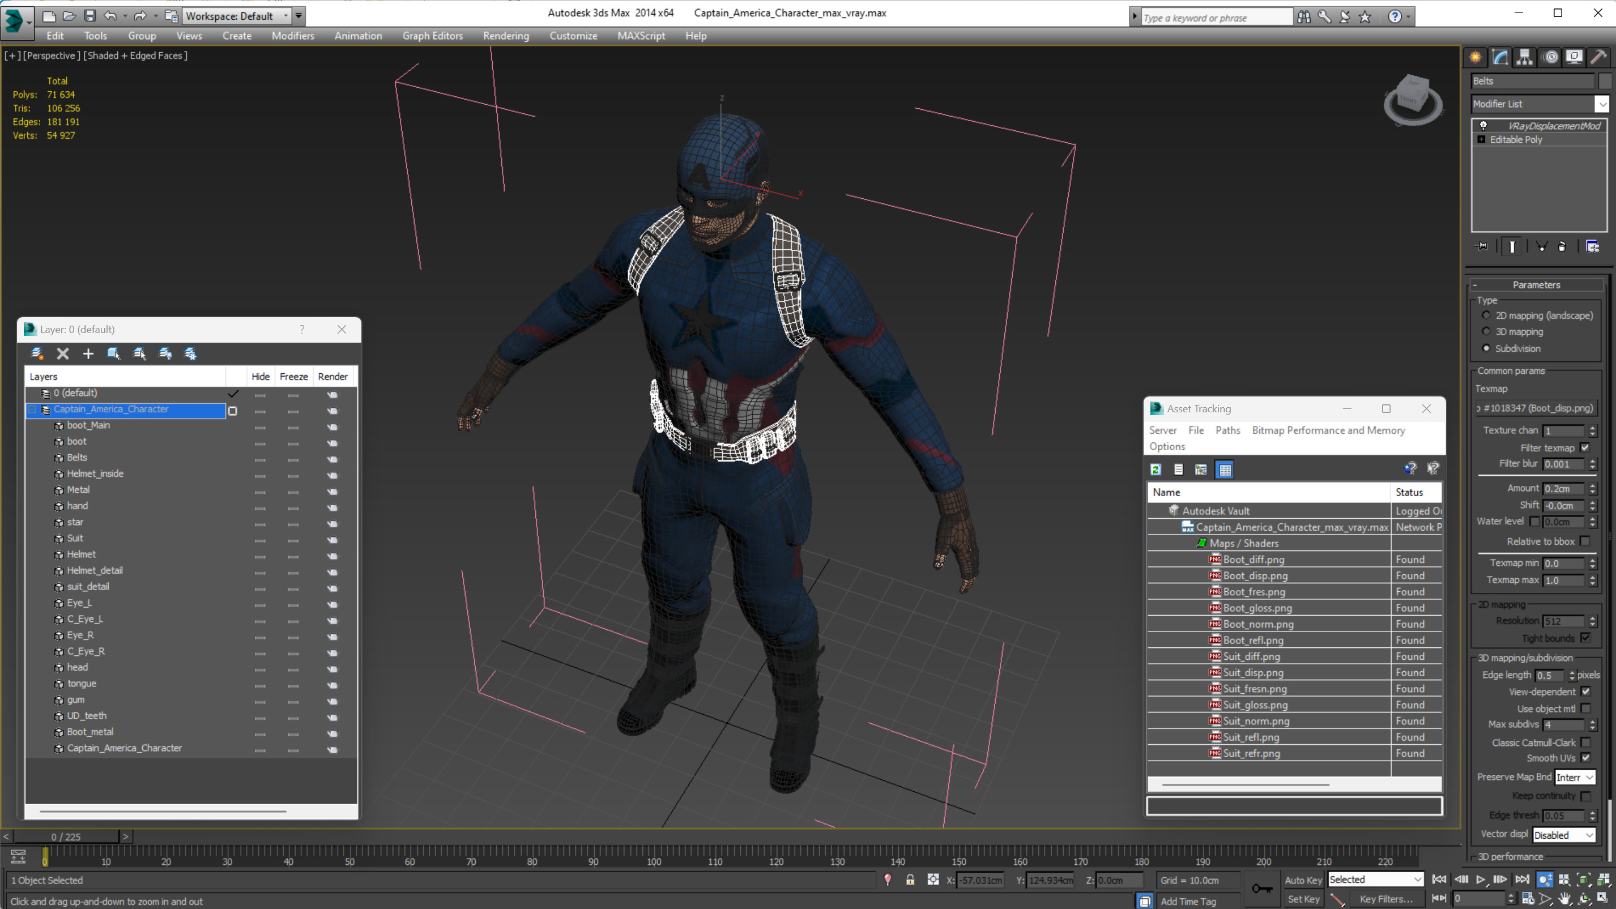Click the Perspective viewport label
The height and width of the screenshot is (909, 1616).
coord(52,55)
